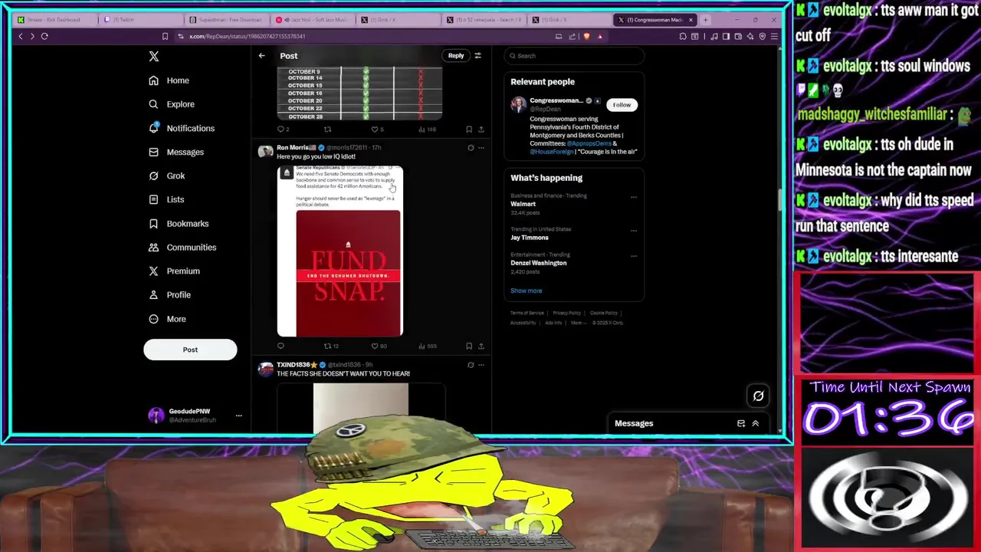Open Cookie Policy footer link
The image size is (981, 552).
603,313
